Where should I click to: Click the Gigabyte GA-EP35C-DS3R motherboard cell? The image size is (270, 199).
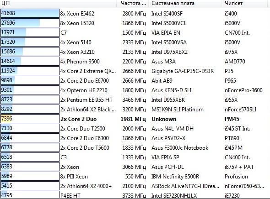coord(182,71)
